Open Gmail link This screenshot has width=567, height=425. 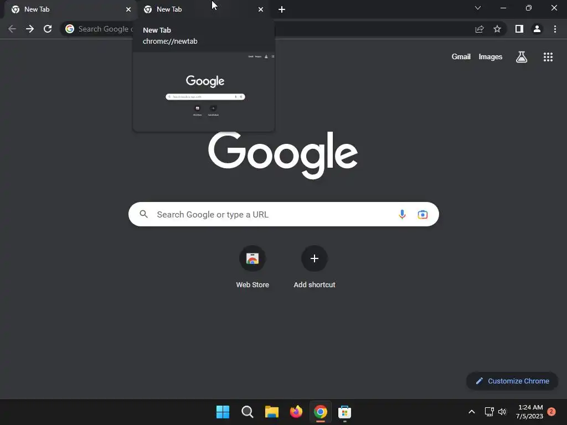pos(461,57)
